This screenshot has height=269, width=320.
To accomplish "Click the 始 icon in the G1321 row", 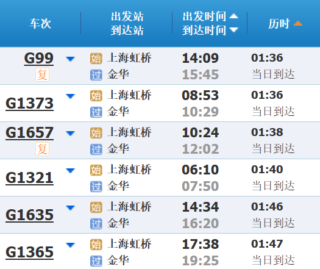I will [x=96, y=170].
